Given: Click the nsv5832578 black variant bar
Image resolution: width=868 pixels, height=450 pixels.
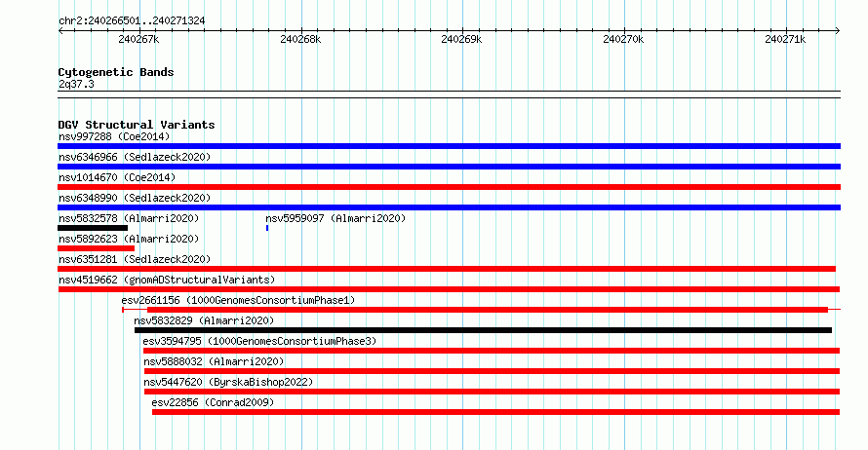Looking at the screenshot, I should pyautogui.click(x=93, y=228).
